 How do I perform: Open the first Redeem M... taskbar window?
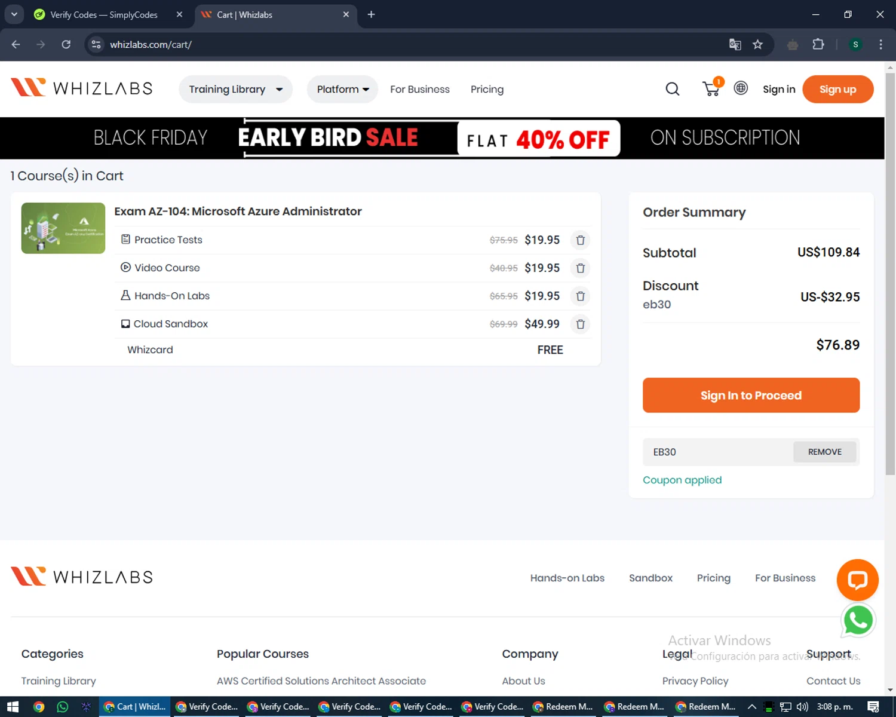563,707
